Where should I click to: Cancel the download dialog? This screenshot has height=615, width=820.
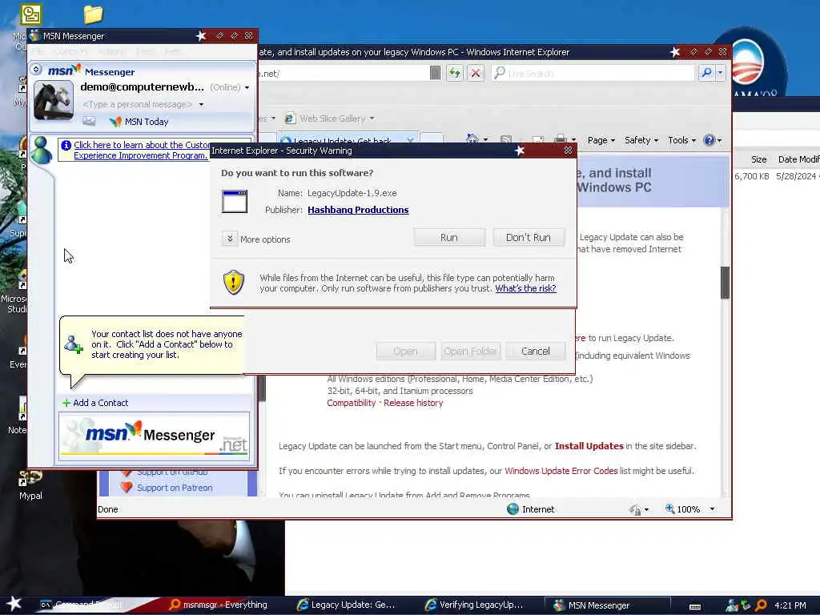point(536,351)
